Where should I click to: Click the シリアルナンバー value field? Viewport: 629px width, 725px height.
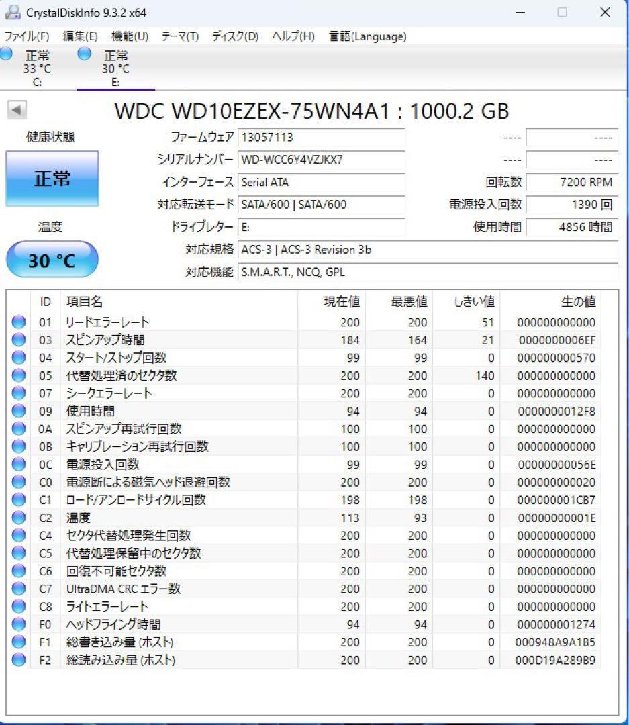[322, 160]
